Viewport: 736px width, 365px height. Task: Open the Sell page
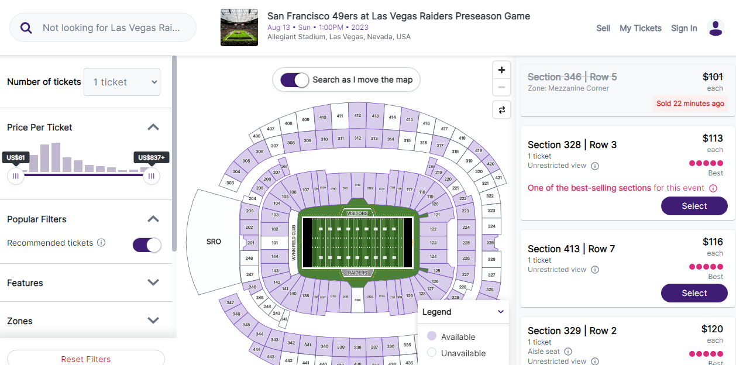tap(603, 28)
